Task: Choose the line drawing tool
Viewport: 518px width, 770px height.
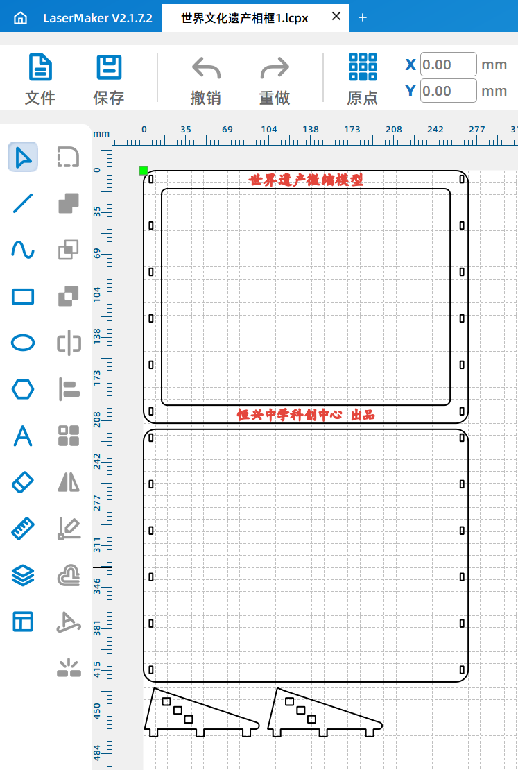Action: pyautogui.click(x=23, y=203)
